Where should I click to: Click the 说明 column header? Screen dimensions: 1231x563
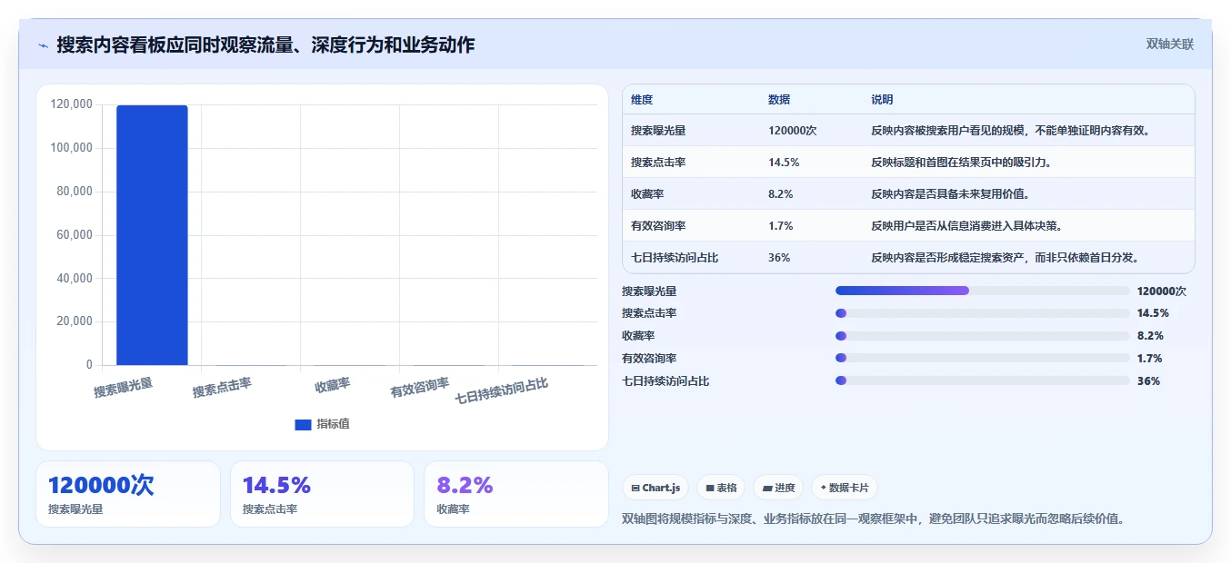882,100
